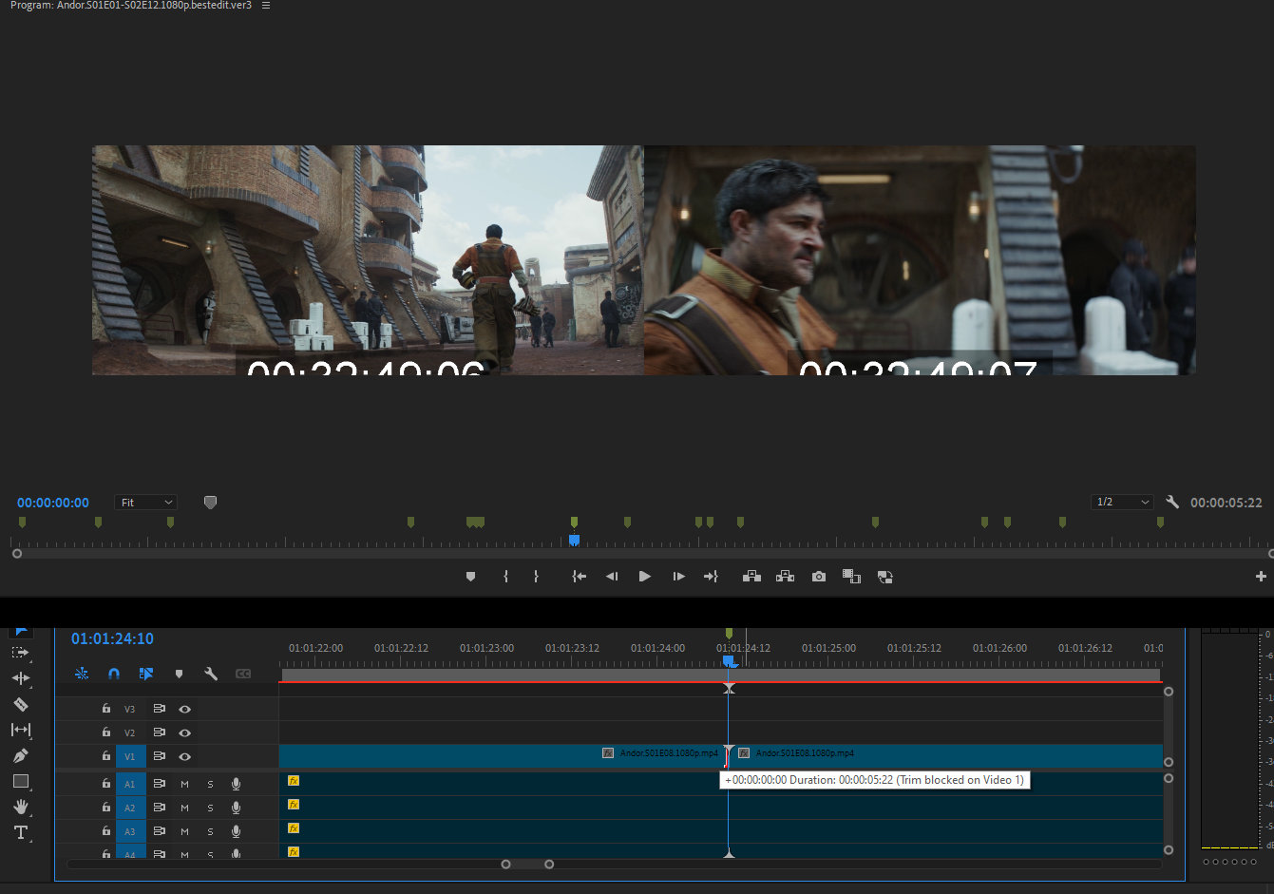Hide video track V3 with eye icon
This screenshot has width=1274, height=894.
(x=184, y=709)
